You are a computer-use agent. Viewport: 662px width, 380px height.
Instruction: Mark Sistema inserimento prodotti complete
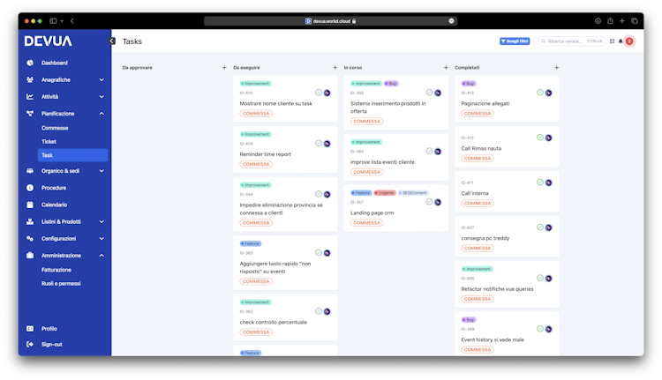point(429,93)
